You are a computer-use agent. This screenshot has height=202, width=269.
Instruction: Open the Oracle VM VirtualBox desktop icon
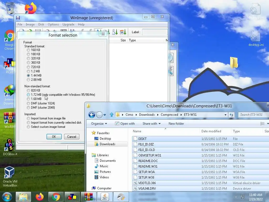(10, 176)
